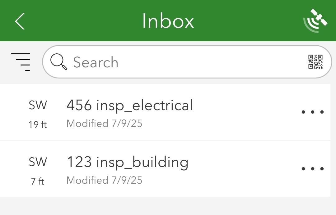336x215 pixels.
Task: Click the magnifying glass search icon
Action: tap(59, 62)
